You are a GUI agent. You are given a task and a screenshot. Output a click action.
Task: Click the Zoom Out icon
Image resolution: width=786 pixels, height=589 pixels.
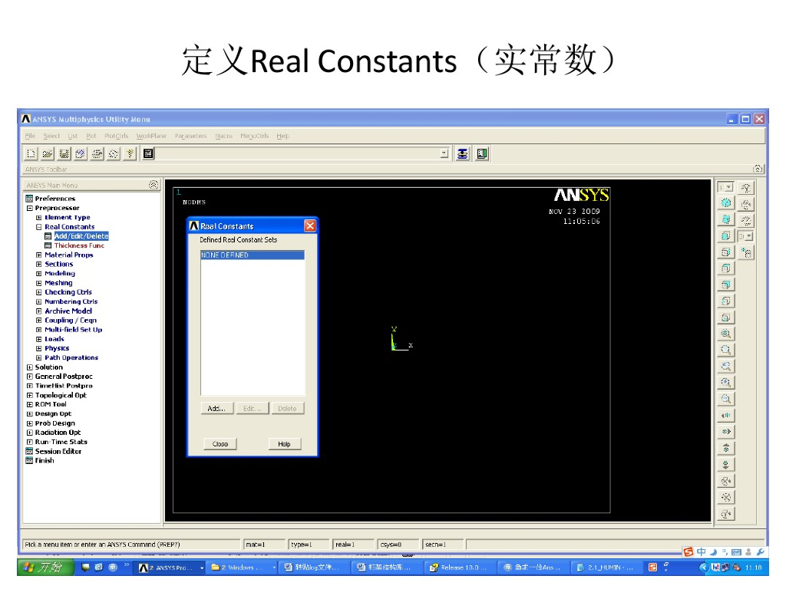(x=725, y=399)
